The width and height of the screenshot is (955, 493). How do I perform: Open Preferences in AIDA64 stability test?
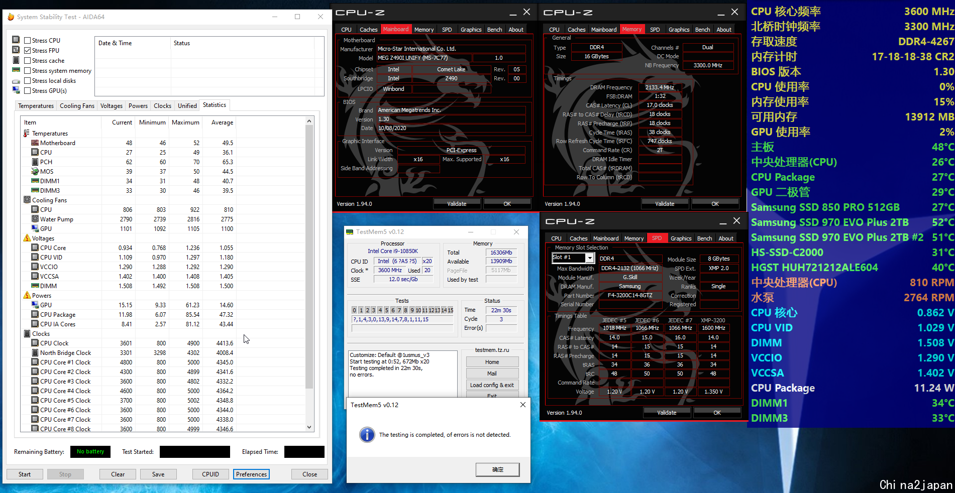251,474
